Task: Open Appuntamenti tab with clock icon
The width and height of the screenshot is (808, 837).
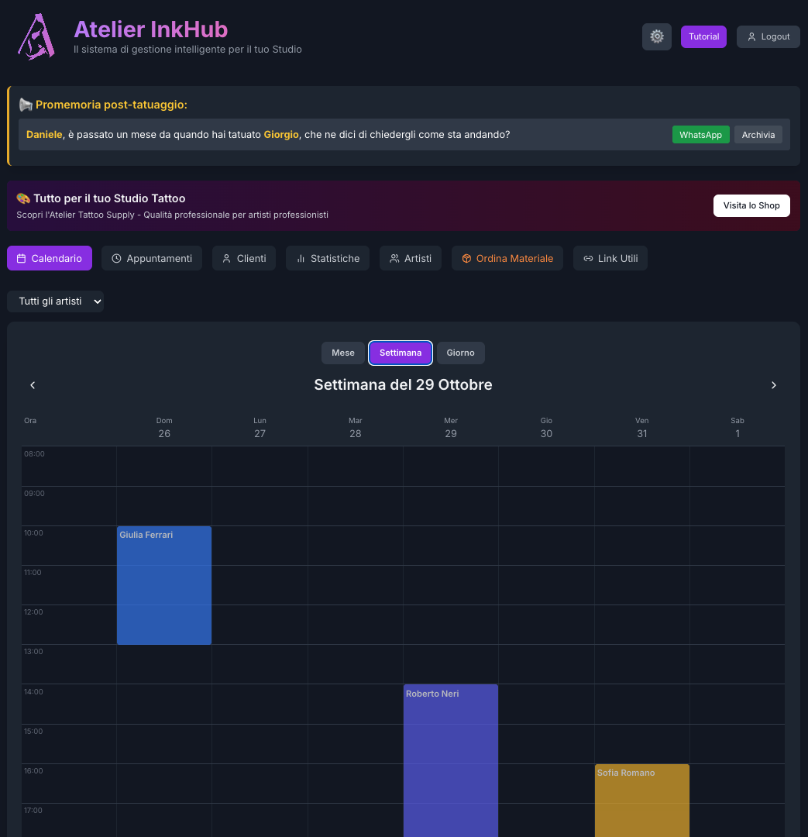Action: pyautogui.click(x=152, y=258)
